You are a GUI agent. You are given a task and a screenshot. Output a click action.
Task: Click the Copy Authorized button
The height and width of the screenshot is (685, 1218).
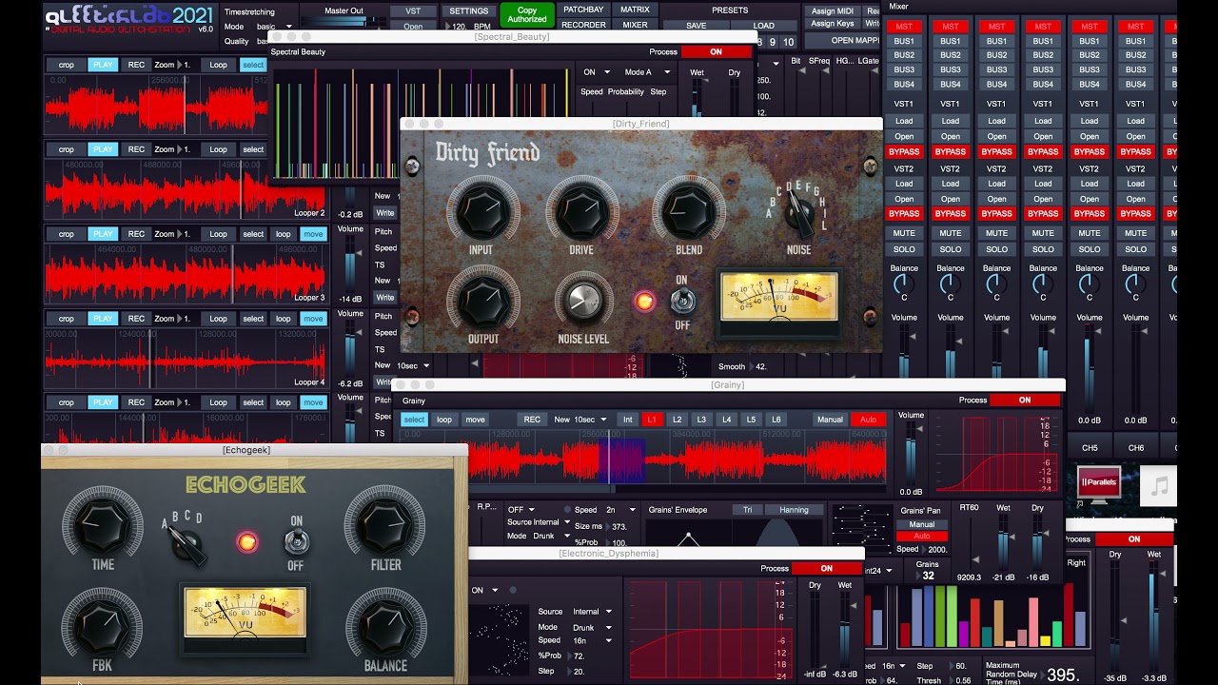click(527, 15)
